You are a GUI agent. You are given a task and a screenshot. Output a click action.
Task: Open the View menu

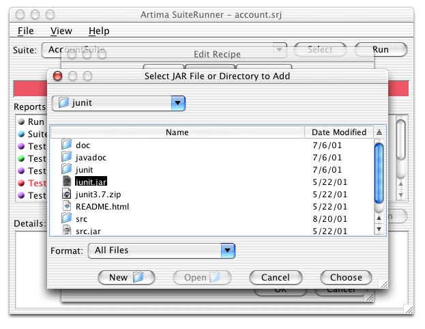tap(61, 31)
